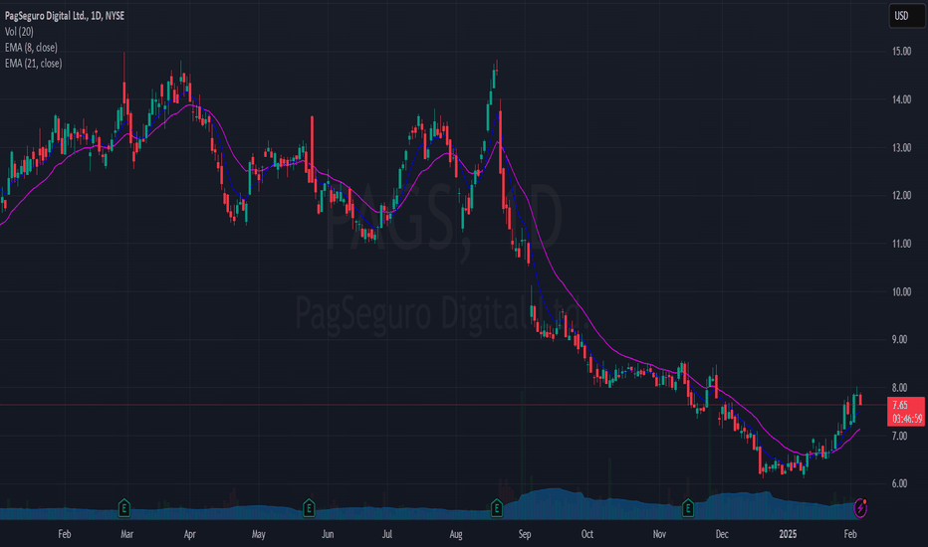928x547 pixels.
Task: Click the 10.00 price axis label
Action: (x=901, y=291)
